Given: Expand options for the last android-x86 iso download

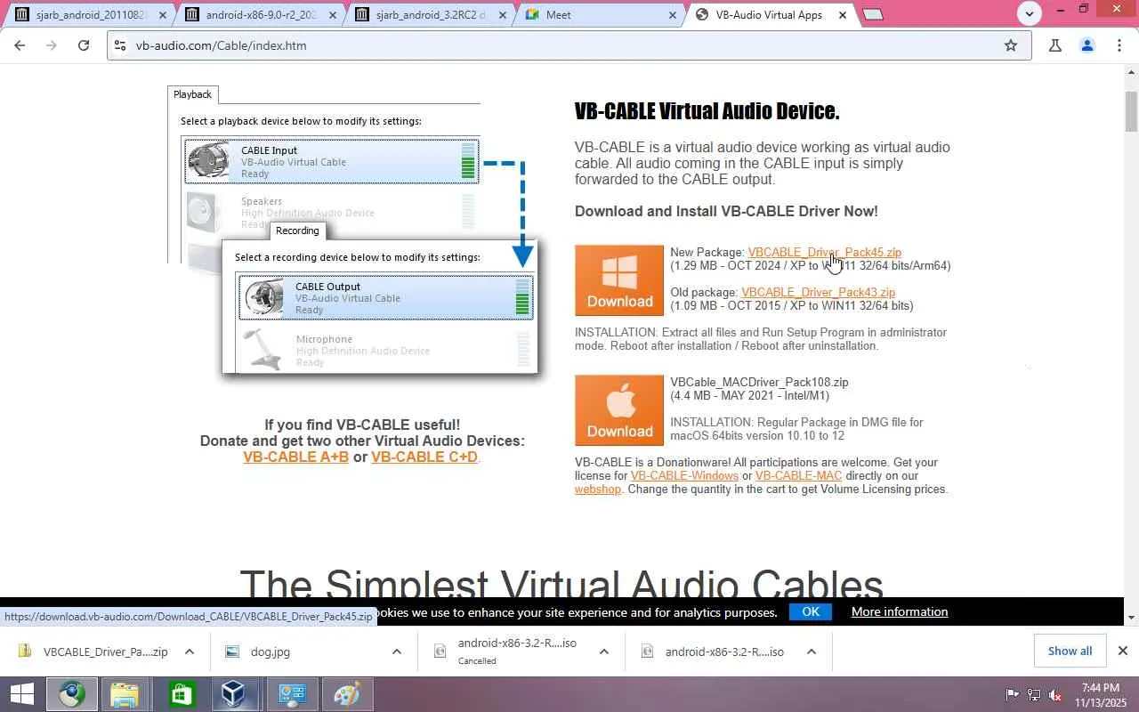Looking at the screenshot, I should tap(812, 651).
